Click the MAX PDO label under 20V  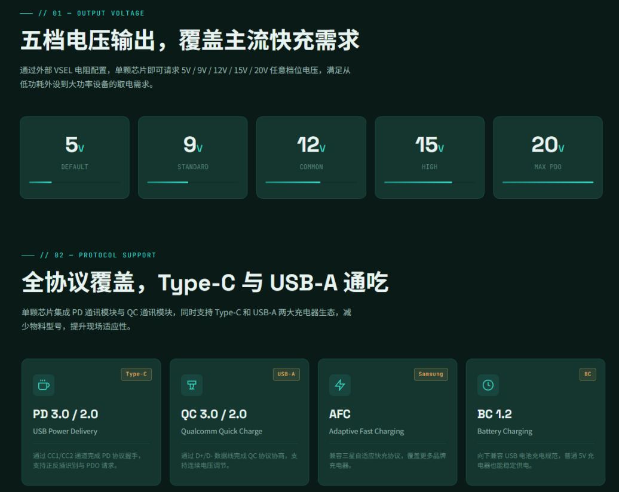point(547,167)
